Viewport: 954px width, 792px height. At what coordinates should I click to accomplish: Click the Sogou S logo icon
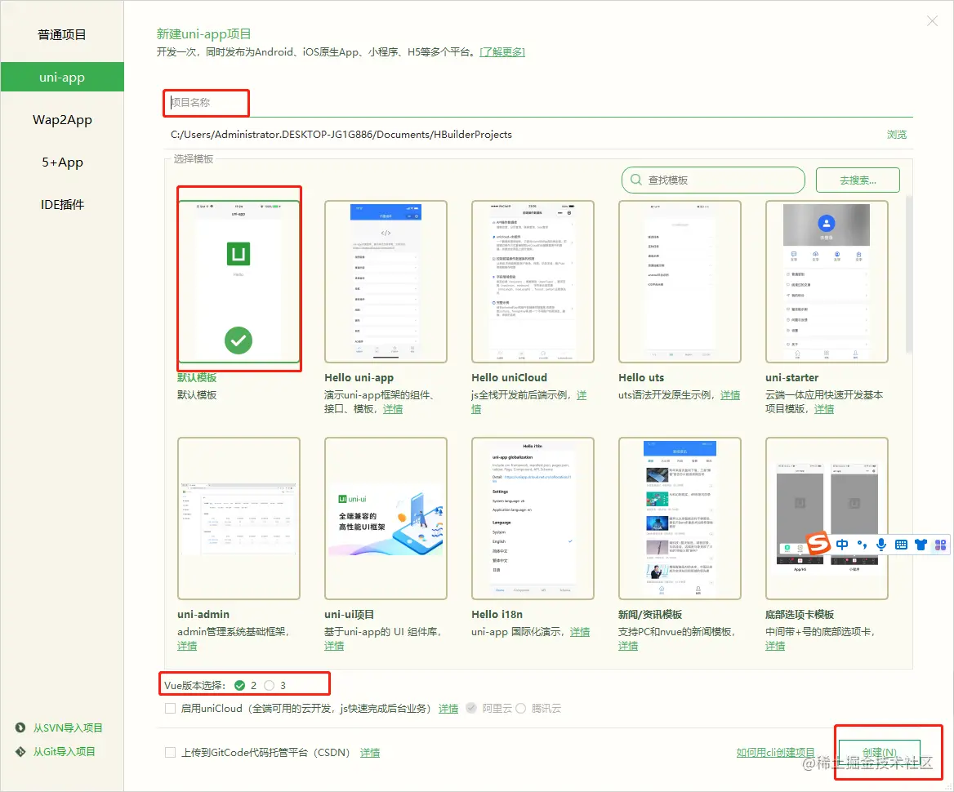click(x=818, y=543)
